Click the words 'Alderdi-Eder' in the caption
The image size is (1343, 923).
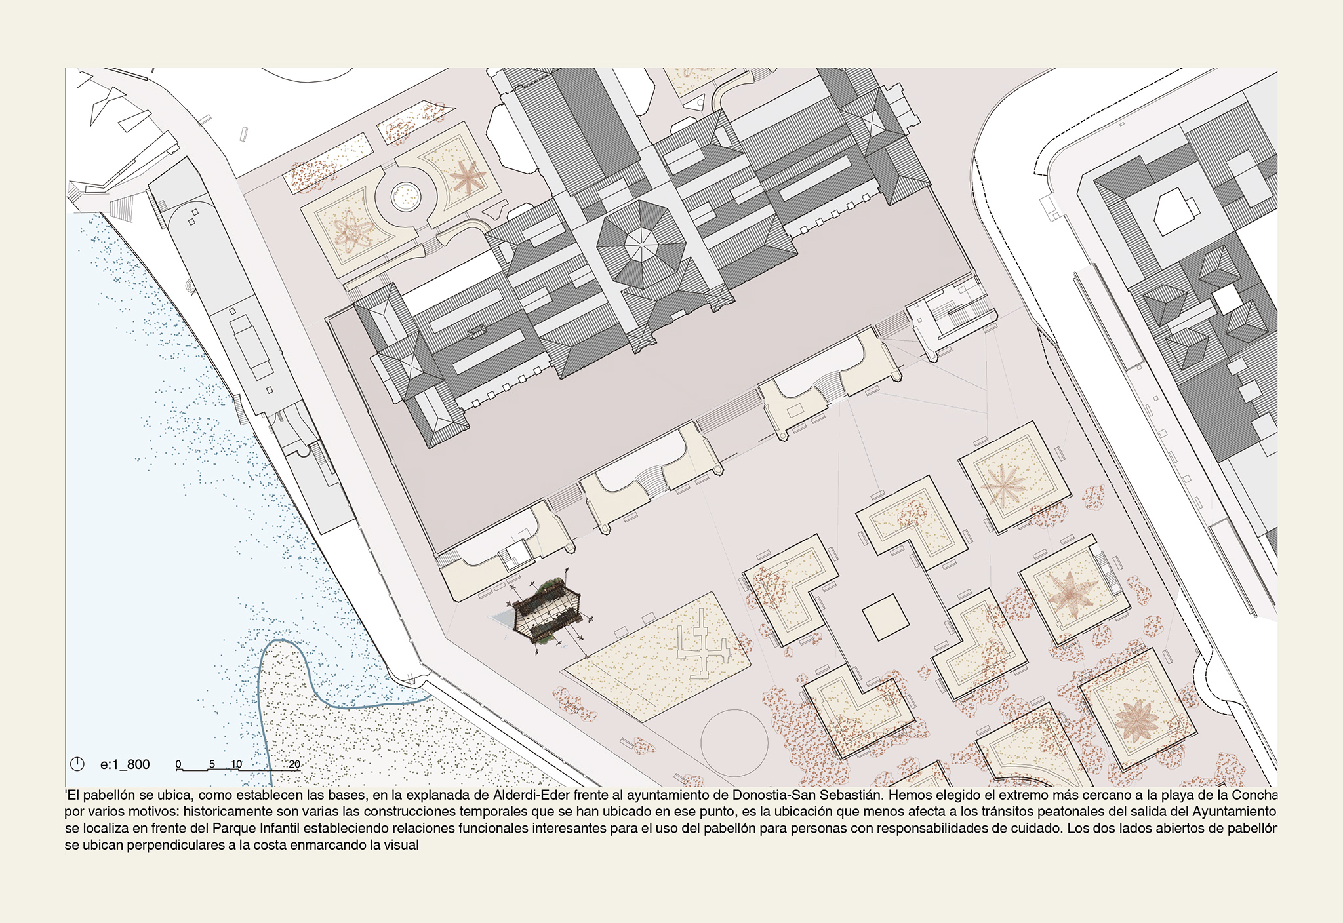(x=531, y=795)
